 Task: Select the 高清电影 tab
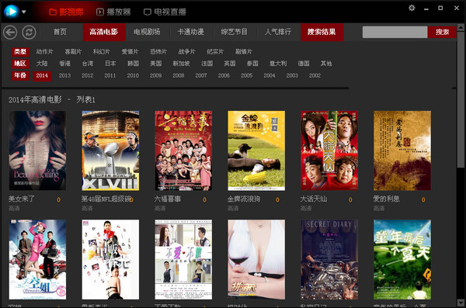(104, 32)
